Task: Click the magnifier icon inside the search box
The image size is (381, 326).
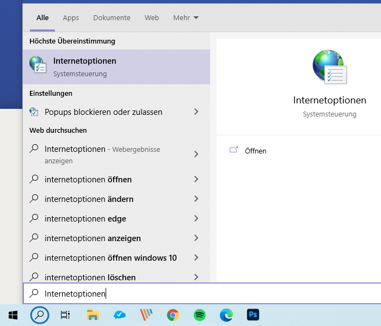Action: tap(34, 293)
